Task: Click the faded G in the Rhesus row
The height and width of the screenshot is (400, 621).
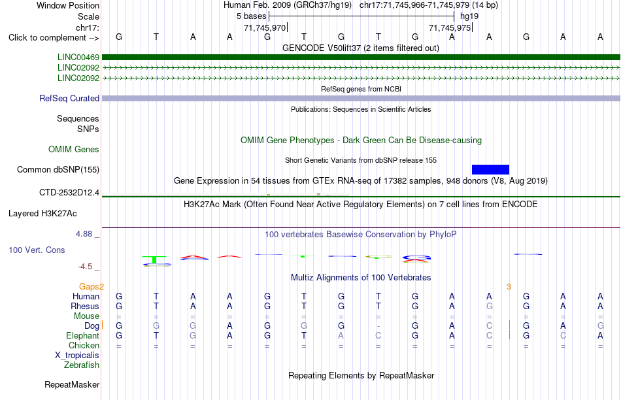Action: (x=490, y=306)
